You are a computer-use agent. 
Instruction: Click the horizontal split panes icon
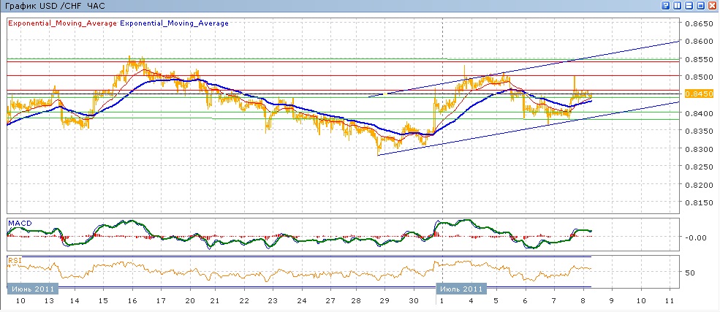[689, 5]
